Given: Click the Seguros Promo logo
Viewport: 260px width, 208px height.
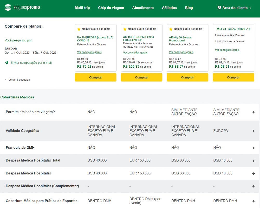Looking at the screenshot, I should [22, 8].
